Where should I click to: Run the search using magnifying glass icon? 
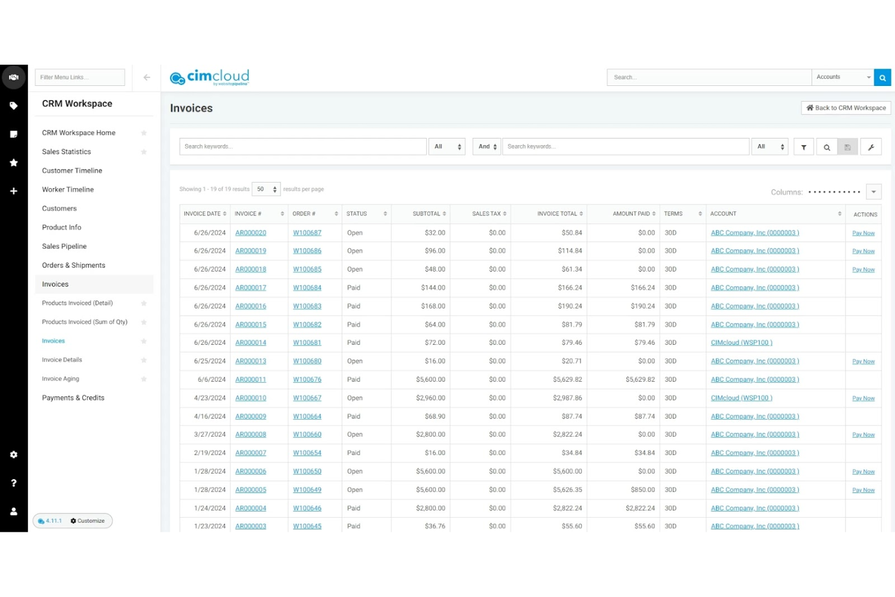pyautogui.click(x=826, y=146)
